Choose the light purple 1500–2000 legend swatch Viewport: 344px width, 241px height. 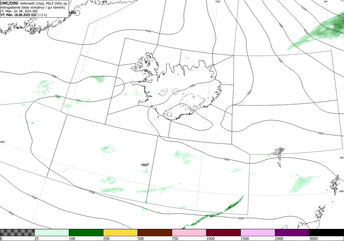(x=258, y=232)
